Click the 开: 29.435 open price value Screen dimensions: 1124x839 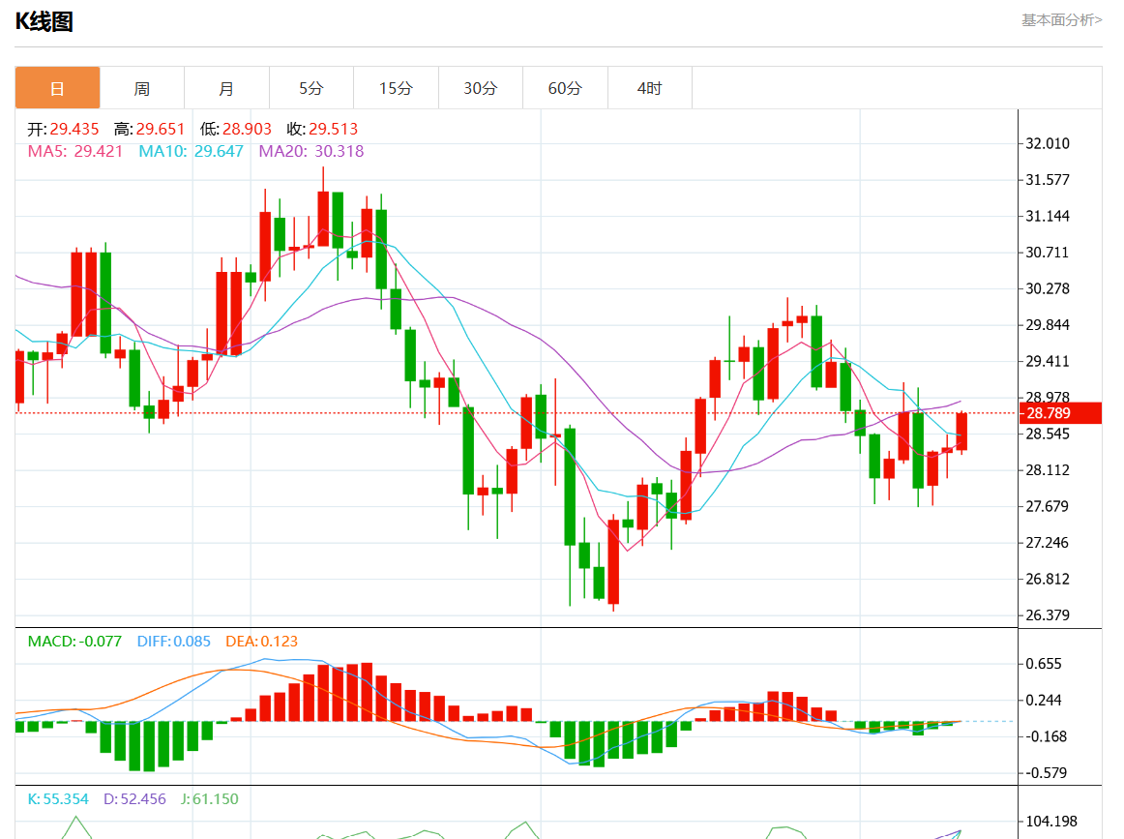coord(63,129)
